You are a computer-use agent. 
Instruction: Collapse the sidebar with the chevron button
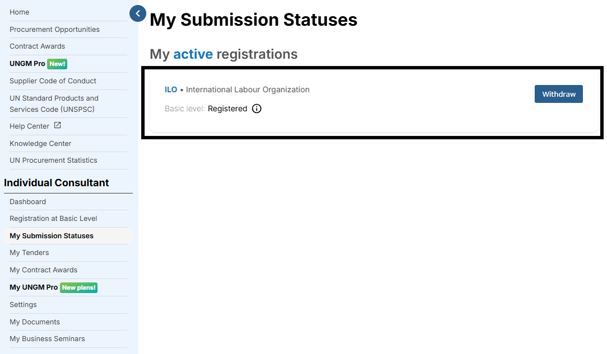pos(138,13)
